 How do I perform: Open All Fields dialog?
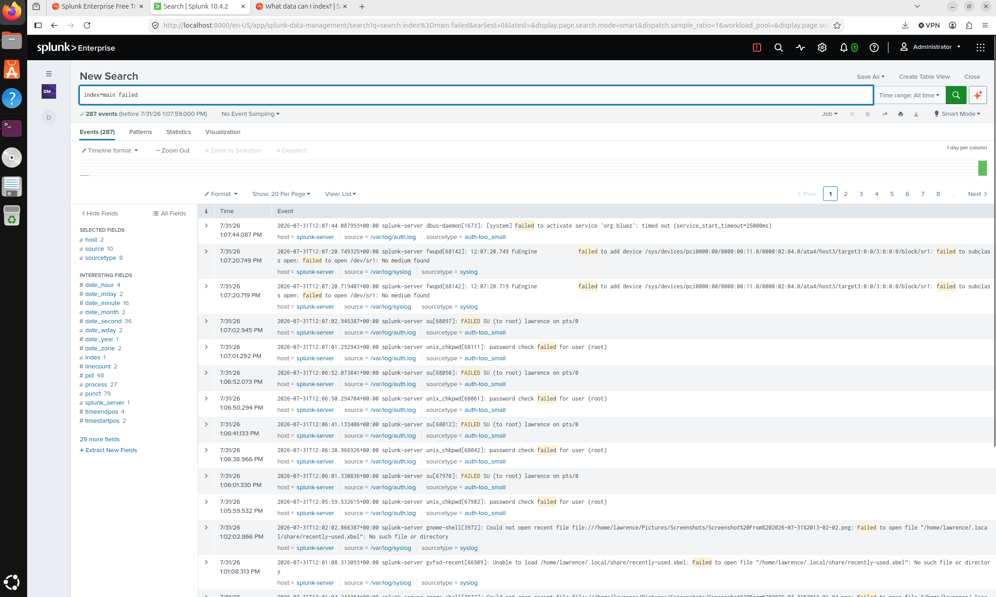pyautogui.click(x=169, y=214)
